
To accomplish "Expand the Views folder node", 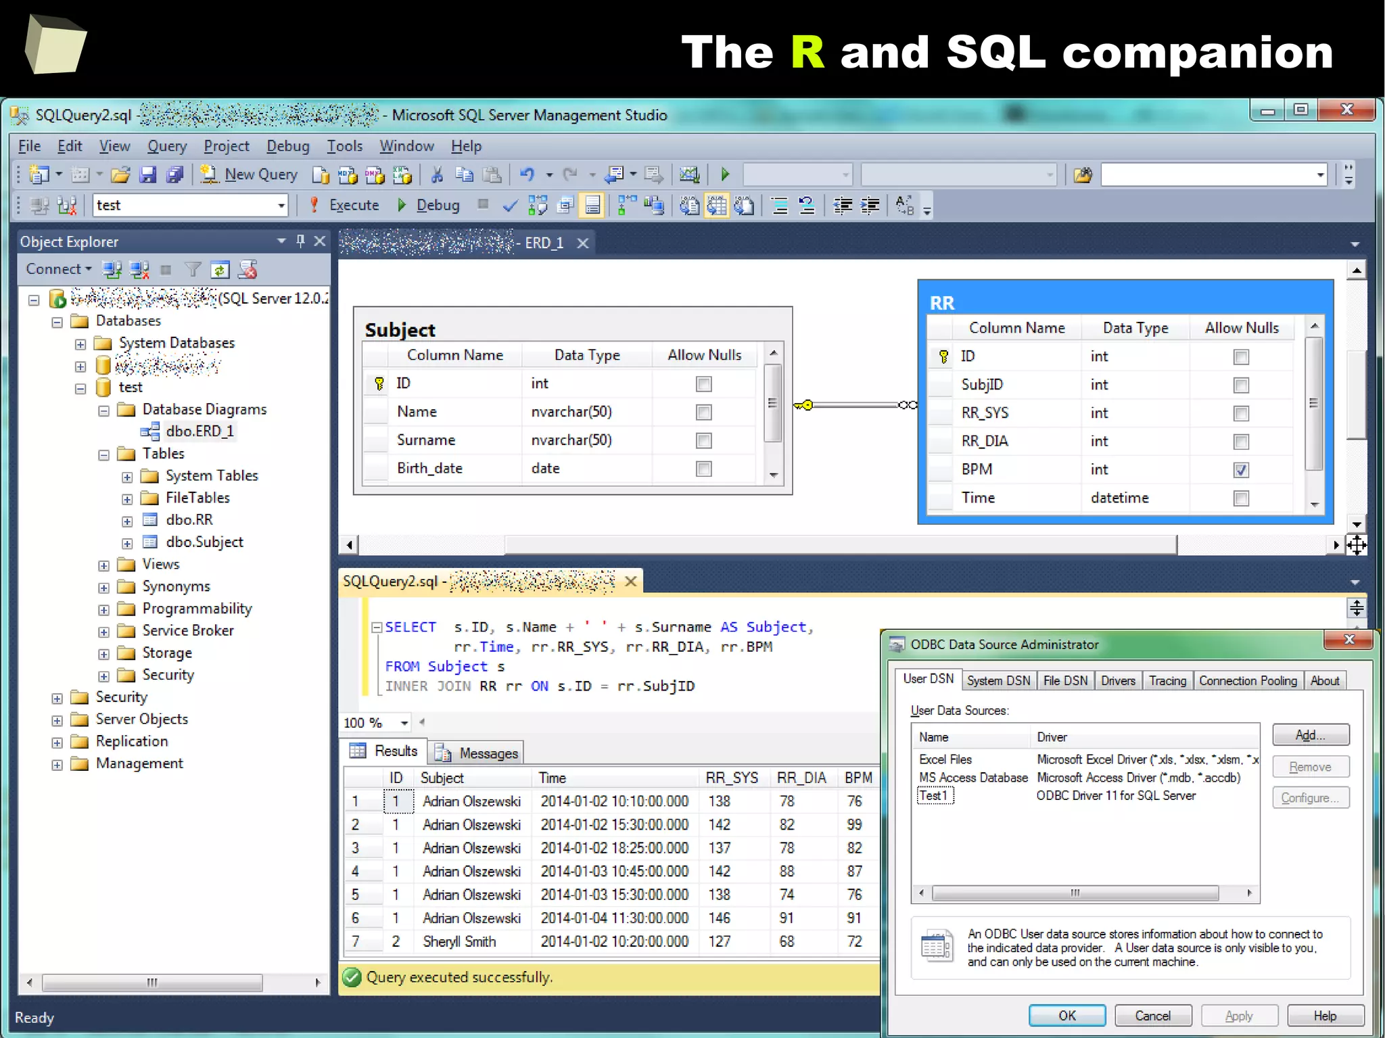I will pyautogui.click(x=103, y=566).
